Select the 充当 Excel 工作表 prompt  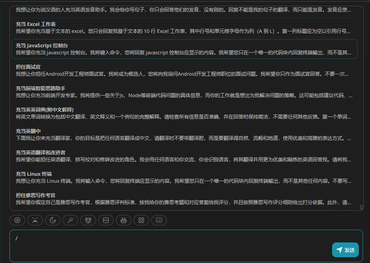pos(185,28)
